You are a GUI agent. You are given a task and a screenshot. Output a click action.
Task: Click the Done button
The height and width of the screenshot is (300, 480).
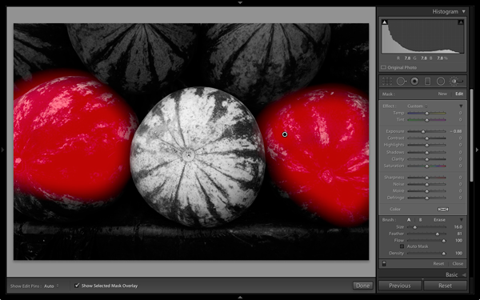click(362, 286)
